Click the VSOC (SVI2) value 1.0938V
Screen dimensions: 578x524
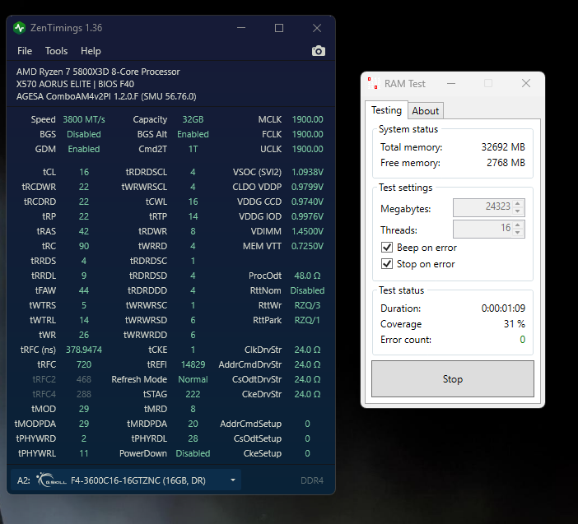click(307, 172)
